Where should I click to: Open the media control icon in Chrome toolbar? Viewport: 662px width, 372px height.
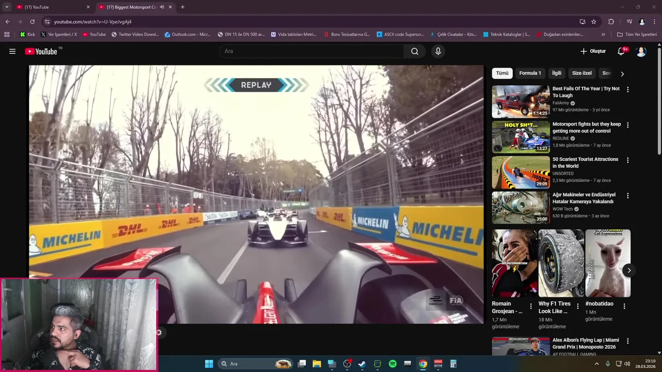pyautogui.click(x=629, y=22)
